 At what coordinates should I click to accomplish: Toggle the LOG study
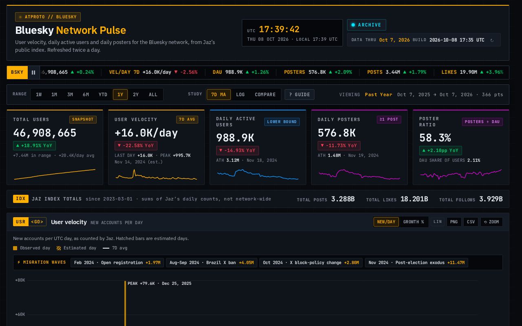pos(241,95)
